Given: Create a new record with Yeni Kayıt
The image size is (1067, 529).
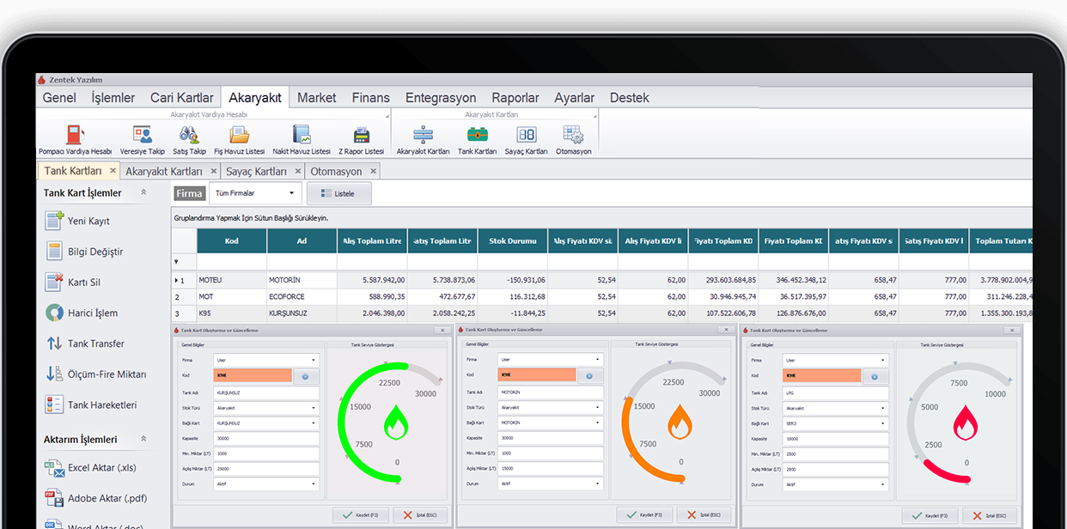Looking at the screenshot, I should (88, 221).
